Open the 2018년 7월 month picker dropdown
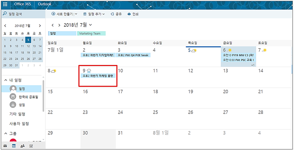This screenshot has height=151, width=294. [x=90, y=25]
